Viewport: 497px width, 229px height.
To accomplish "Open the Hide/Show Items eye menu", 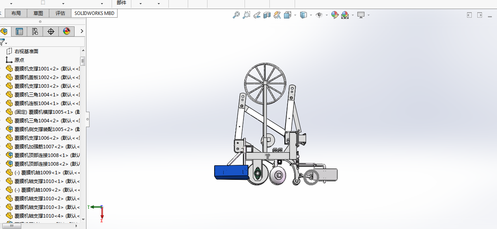I will point(319,15).
